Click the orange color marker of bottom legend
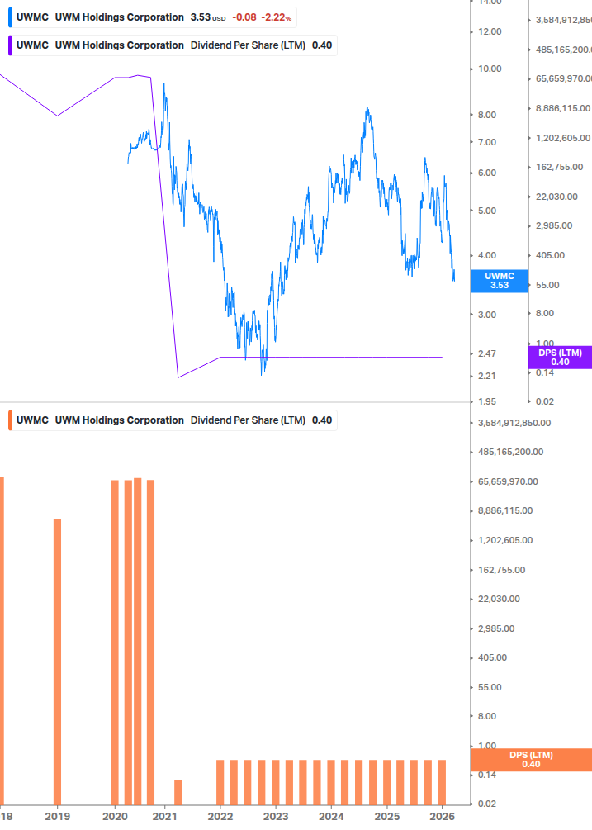 pos(10,420)
